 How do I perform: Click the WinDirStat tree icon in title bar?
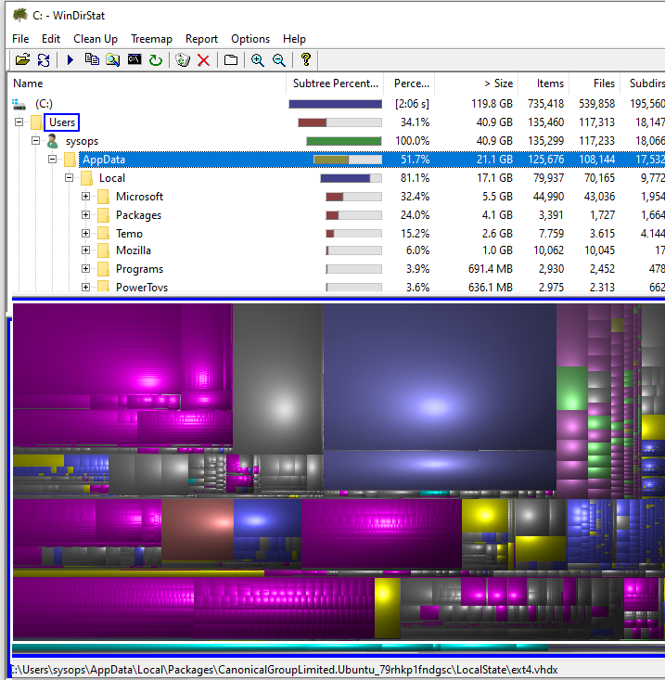click(x=20, y=15)
